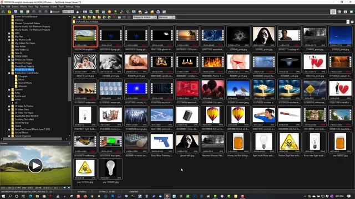Image resolution: width=355 pixels, height=199 pixels.
Task: Close the Preview panel
Action: pos(69,143)
